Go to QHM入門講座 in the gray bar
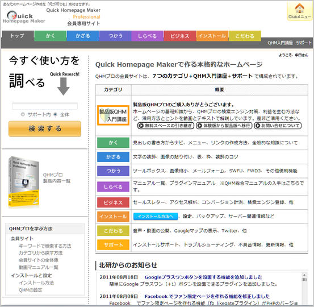Image resolution: width=314 pixels, height=307 pixels. [280, 43]
